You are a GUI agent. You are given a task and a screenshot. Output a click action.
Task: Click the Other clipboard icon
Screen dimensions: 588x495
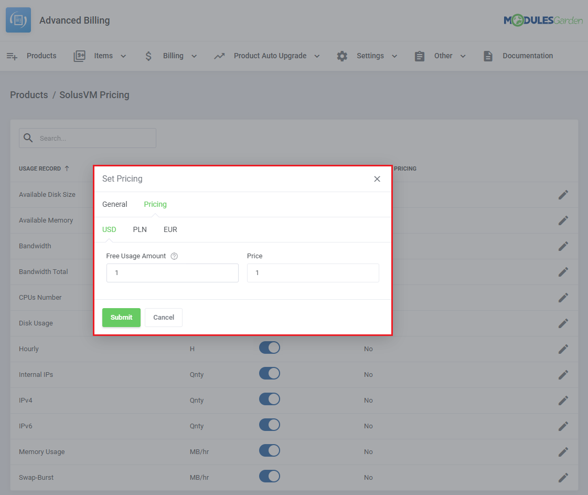coord(420,56)
